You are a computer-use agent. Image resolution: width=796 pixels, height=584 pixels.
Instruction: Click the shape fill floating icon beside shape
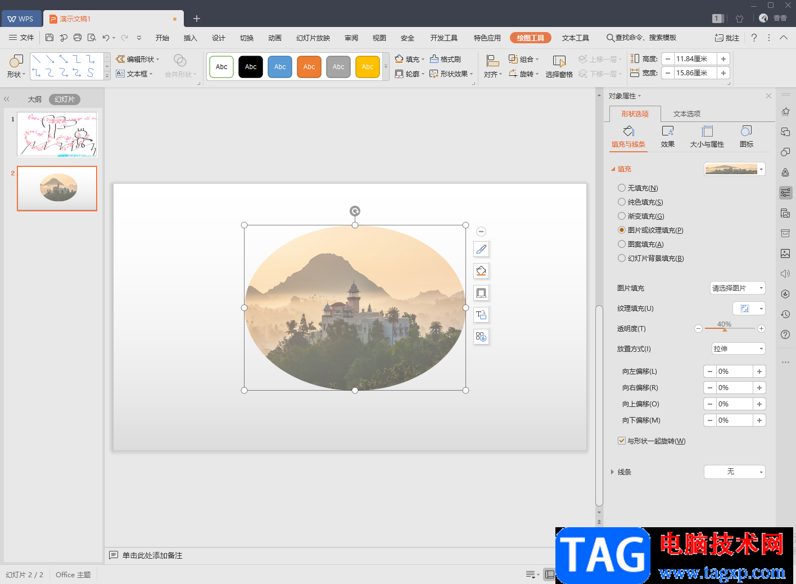(x=481, y=271)
